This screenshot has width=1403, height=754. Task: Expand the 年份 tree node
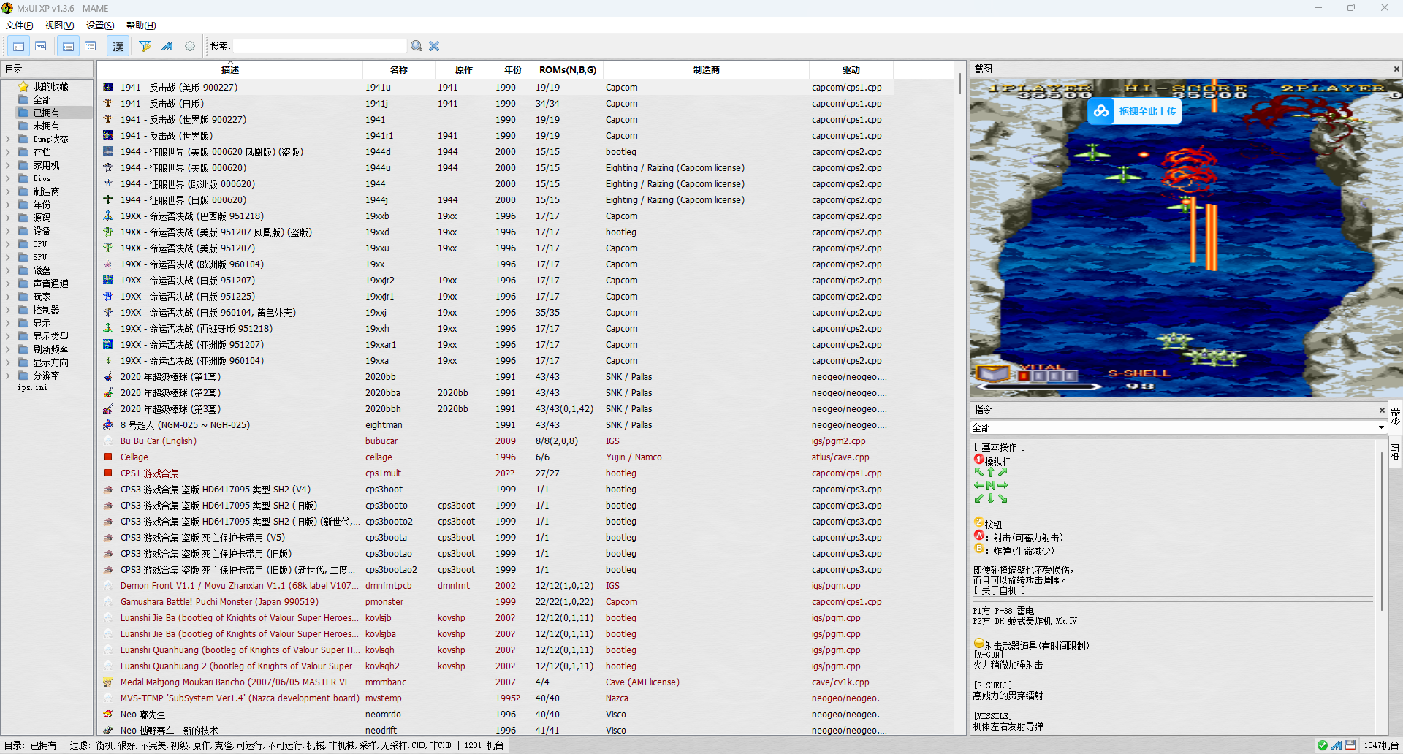point(7,205)
